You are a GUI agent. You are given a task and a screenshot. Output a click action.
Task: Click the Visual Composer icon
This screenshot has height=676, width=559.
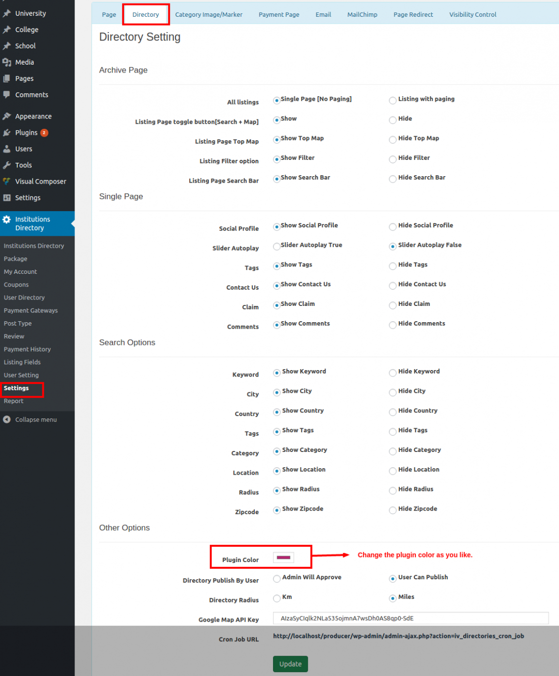(x=7, y=182)
